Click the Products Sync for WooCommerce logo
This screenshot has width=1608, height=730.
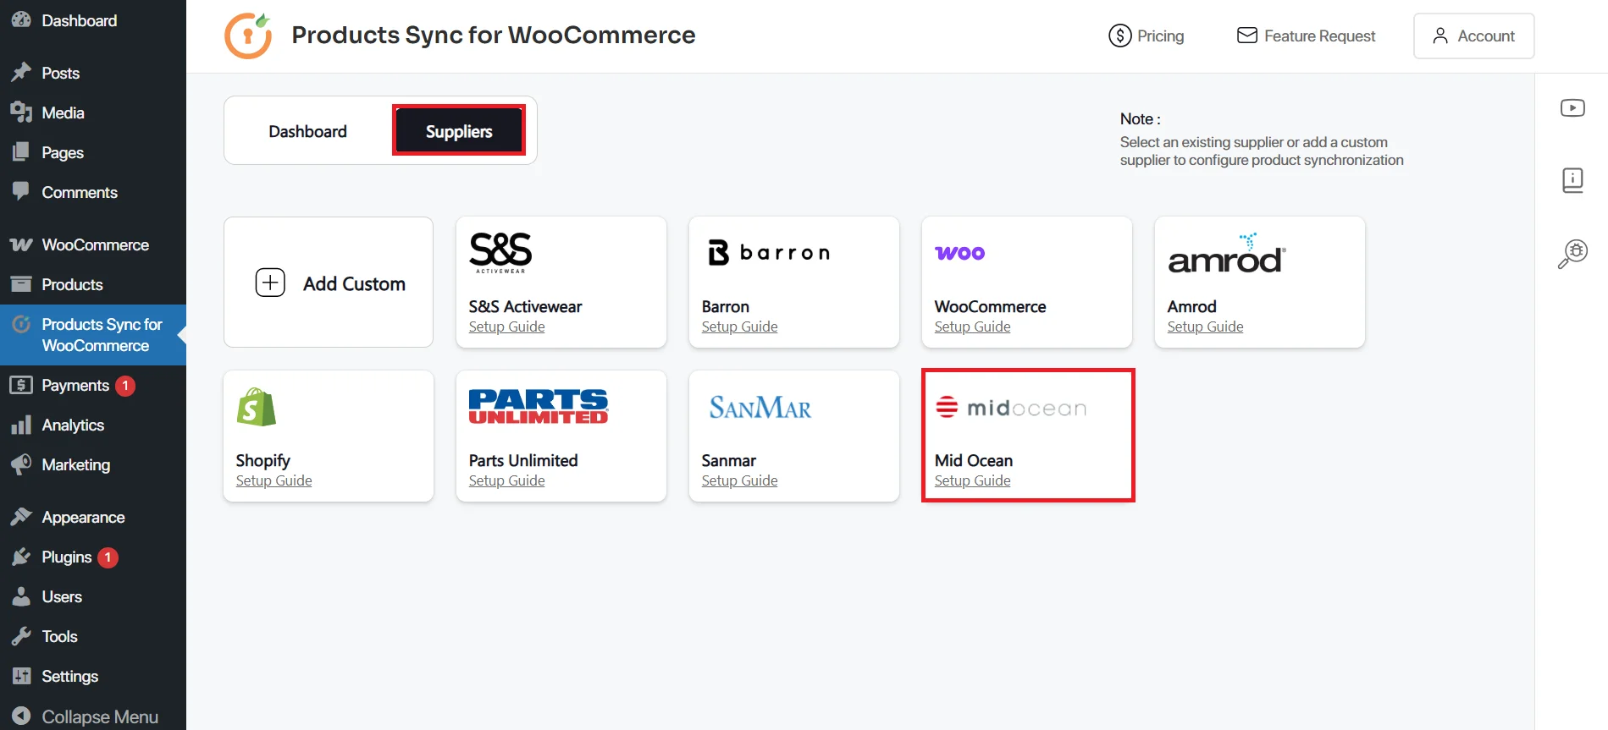click(x=248, y=35)
